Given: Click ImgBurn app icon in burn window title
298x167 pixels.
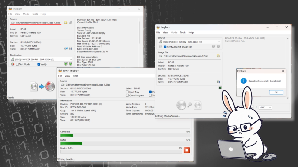Looking at the screenshot, I should click(x=10, y=9).
